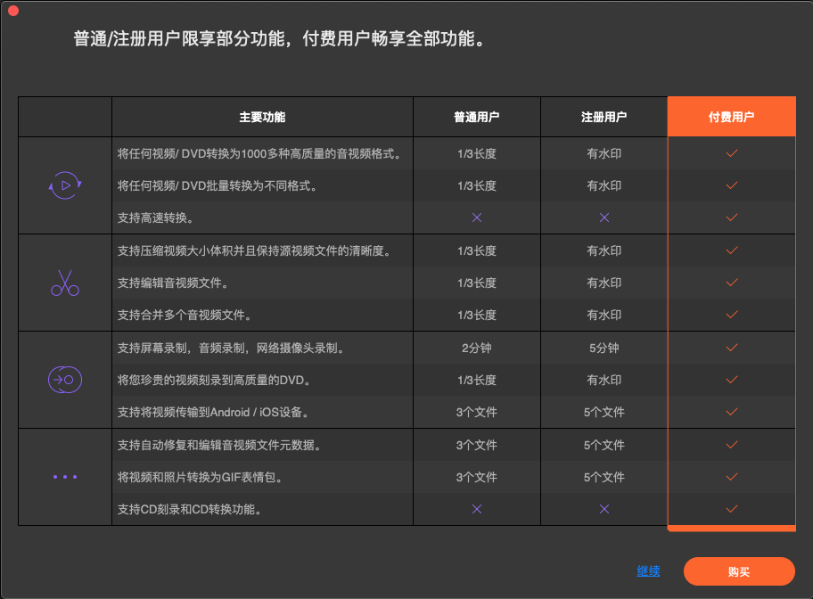Click the 有水印 cell for DVD刻录 row
The height and width of the screenshot is (599, 813).
[604, 380]
